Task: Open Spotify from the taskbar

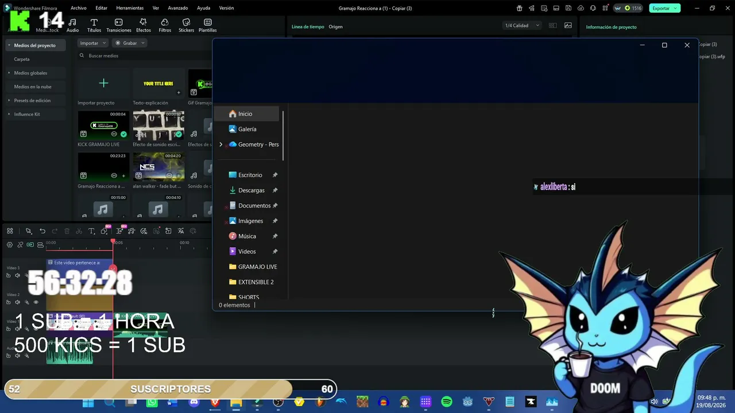Action: [x=447, y=402]
